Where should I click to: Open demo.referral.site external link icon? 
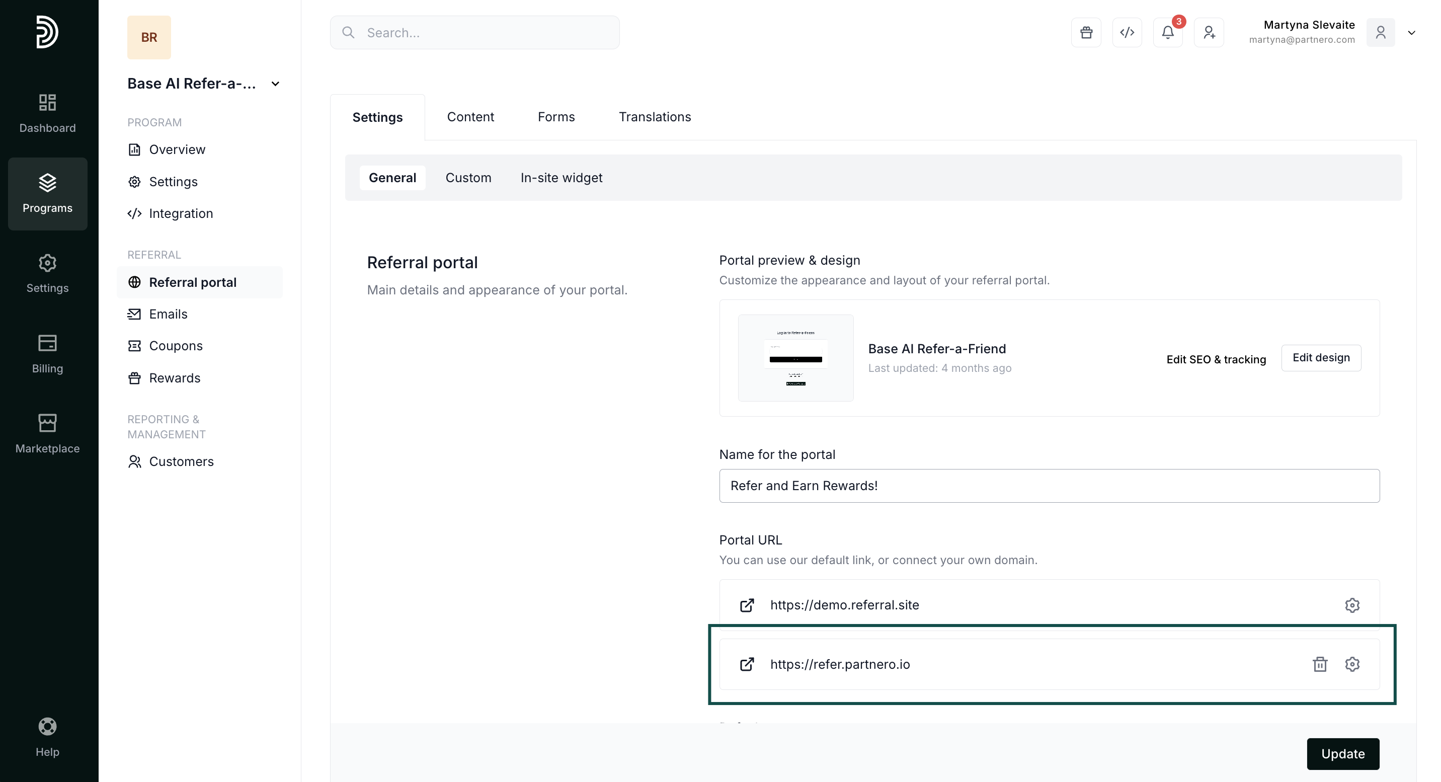coord(747,605)
